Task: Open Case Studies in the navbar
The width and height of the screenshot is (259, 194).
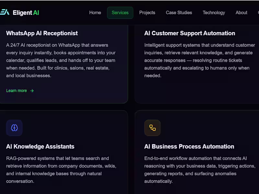Action: (x=179, y=13)
